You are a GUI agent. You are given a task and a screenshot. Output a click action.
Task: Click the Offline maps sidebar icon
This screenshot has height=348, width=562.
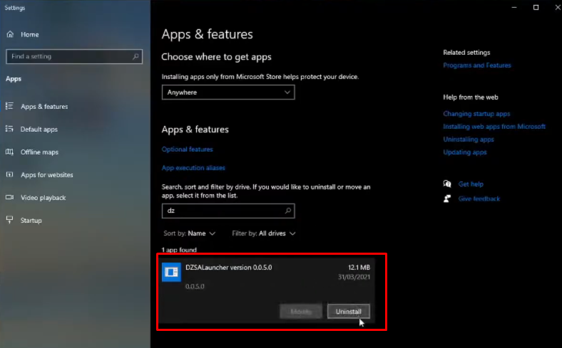[x=9, y=152]
